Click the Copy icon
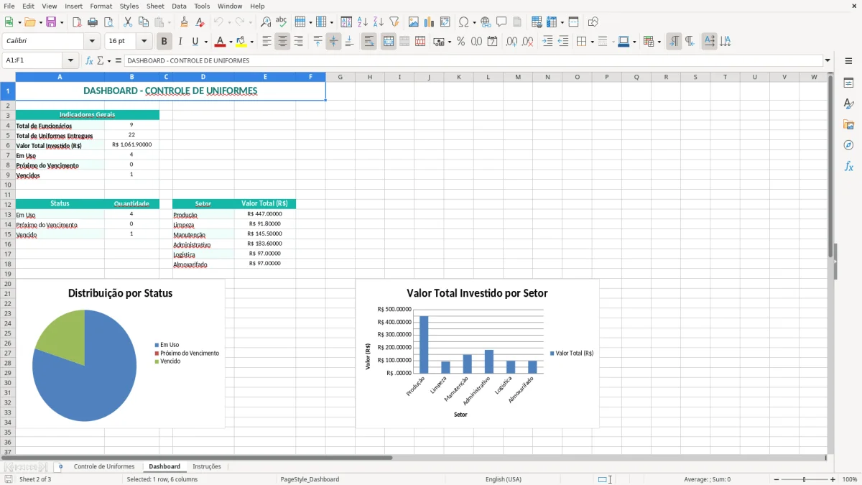Screen dimensions: 862x485 (x=144, y=22)
